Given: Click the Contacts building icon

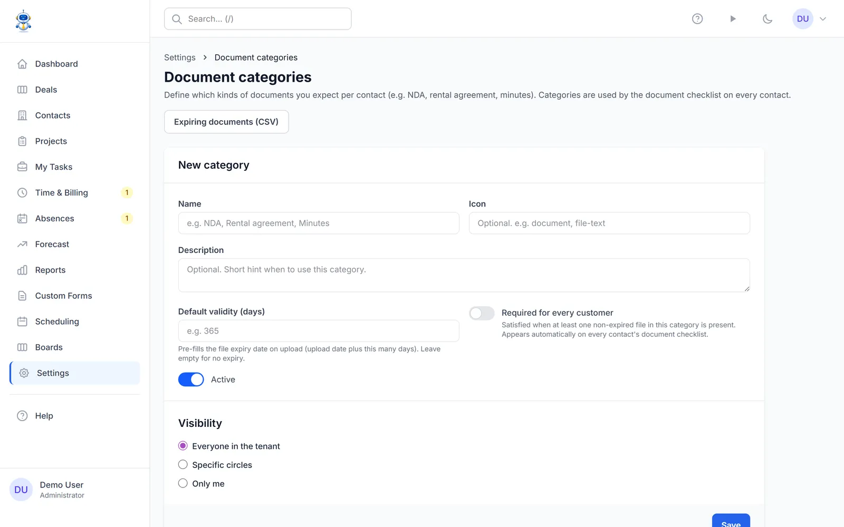Looking at the screenshot, I should (22, 115).
